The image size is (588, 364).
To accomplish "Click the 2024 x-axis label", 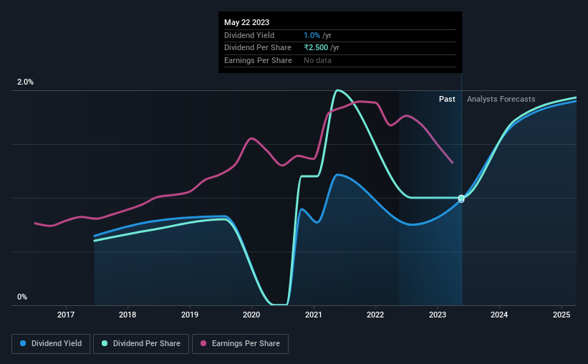I will click(499, 315).
